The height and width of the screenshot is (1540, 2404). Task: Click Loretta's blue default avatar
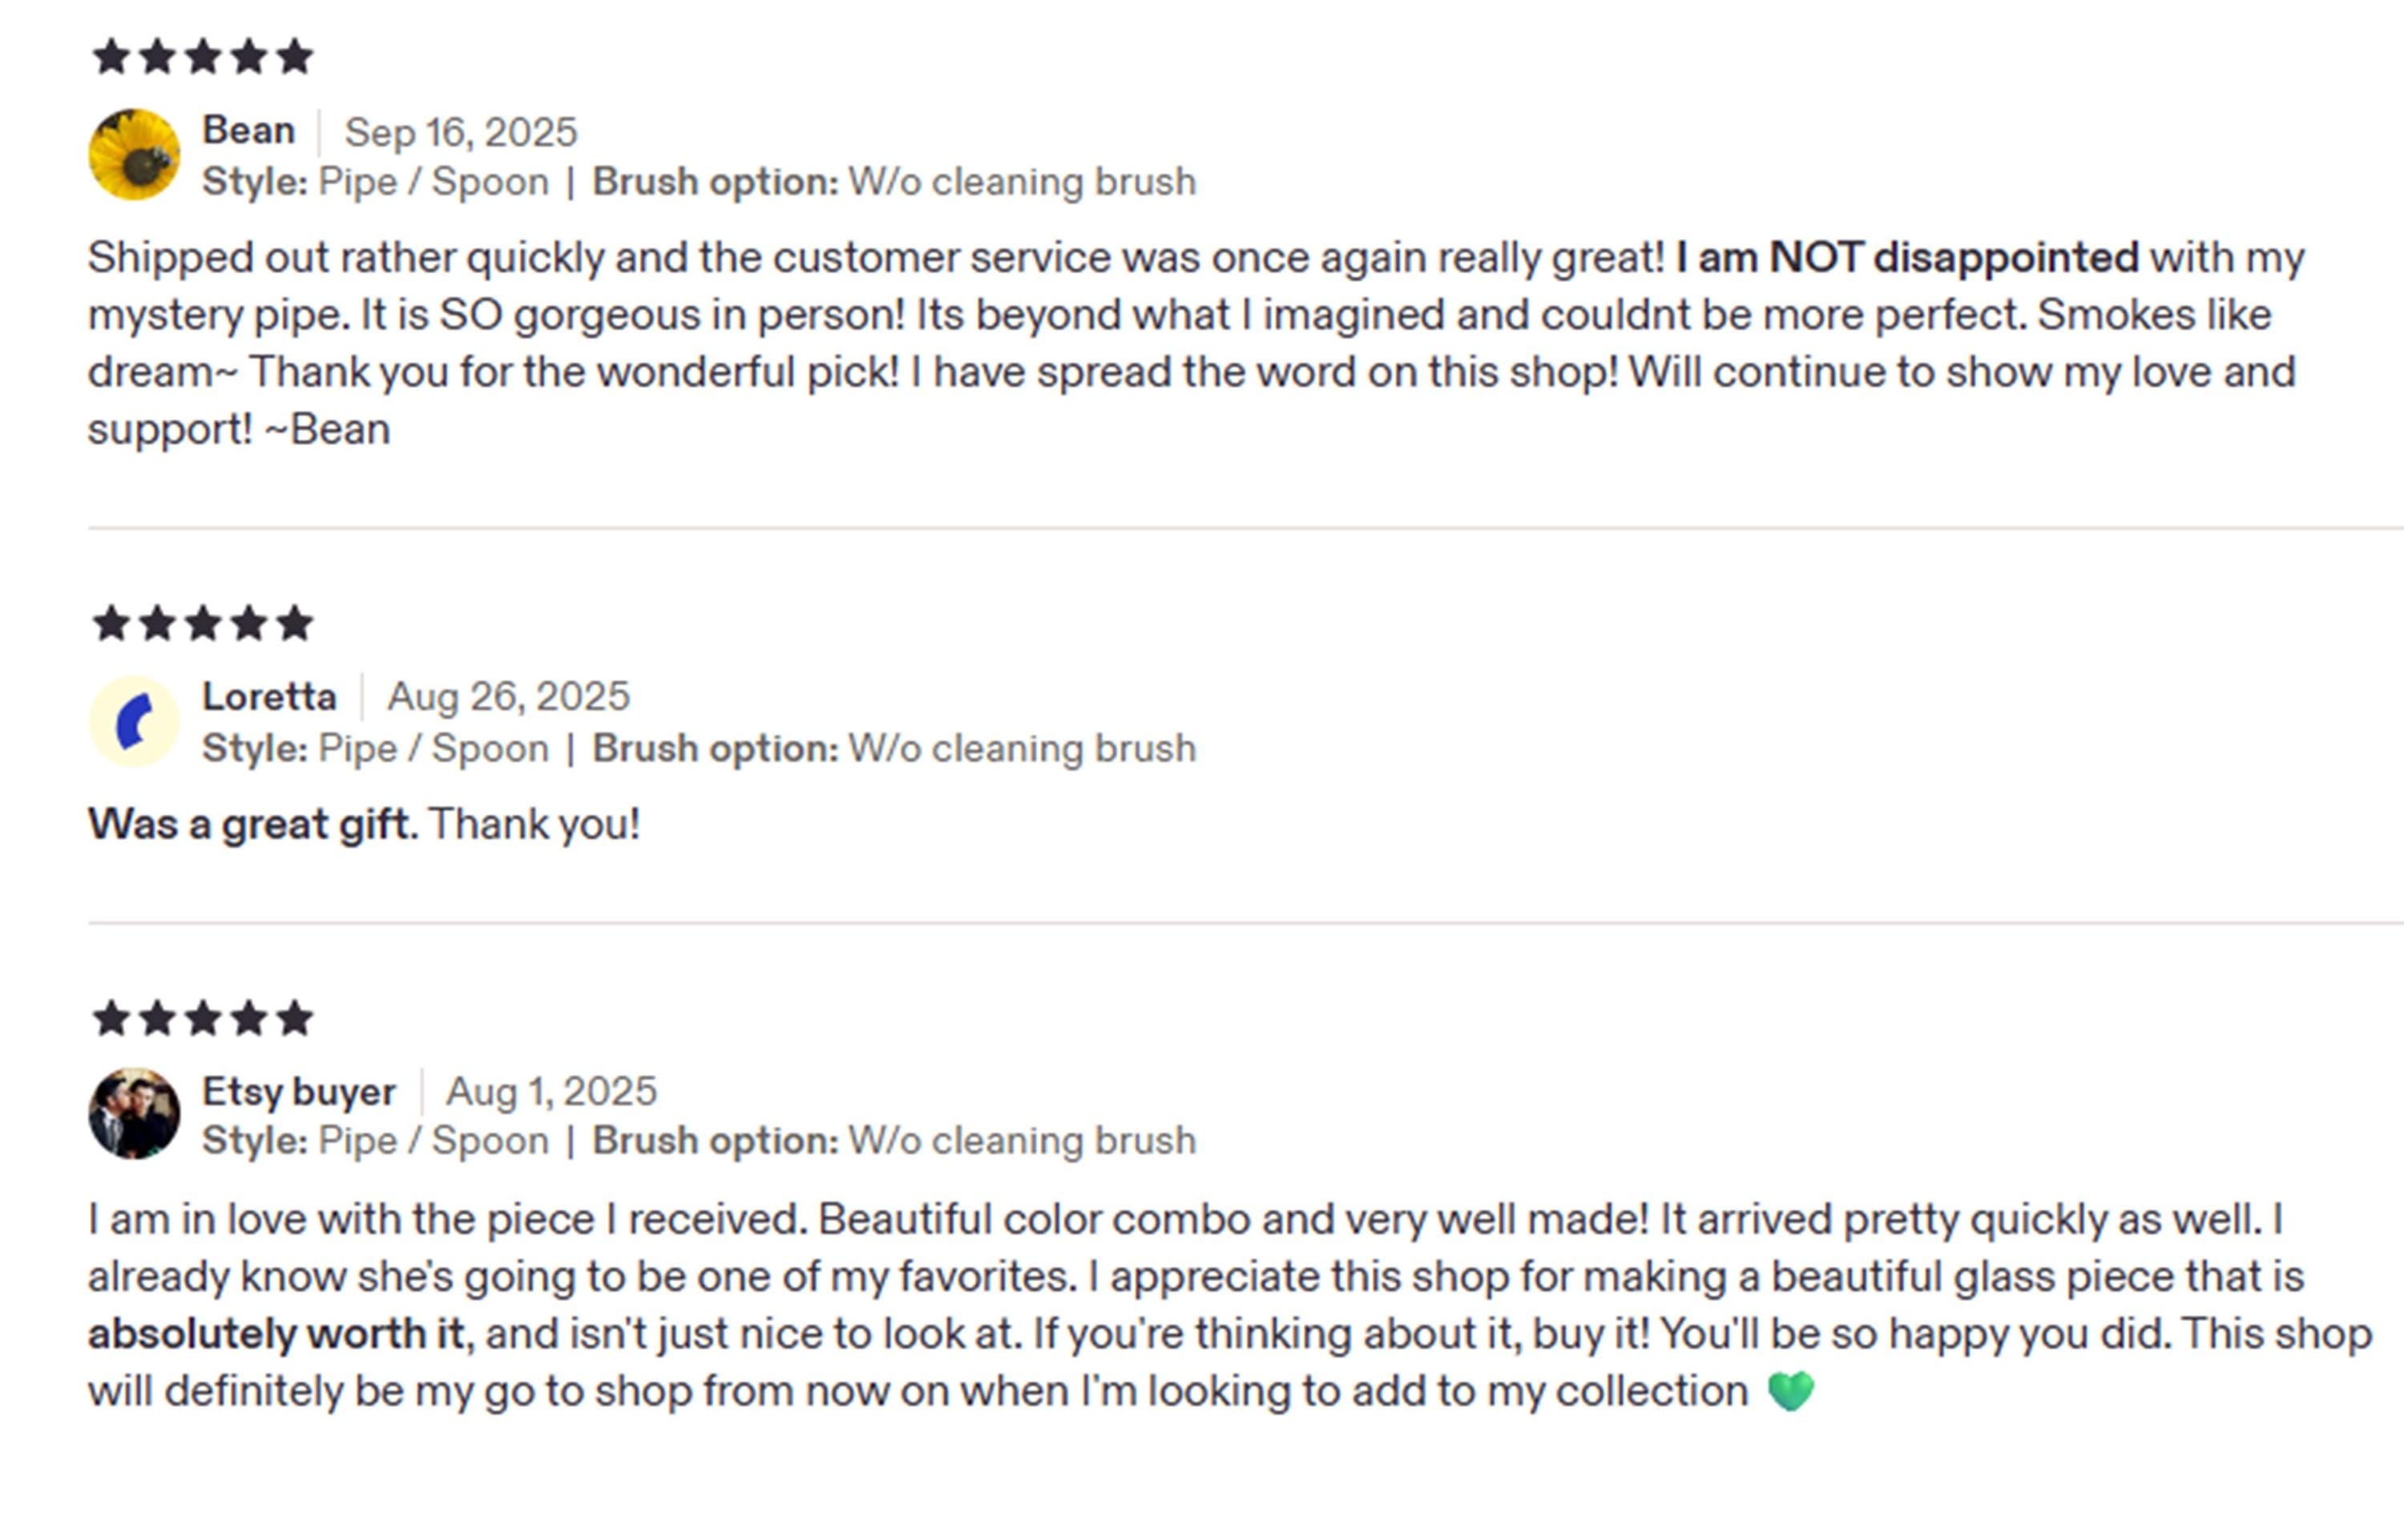tap(134, 721)
